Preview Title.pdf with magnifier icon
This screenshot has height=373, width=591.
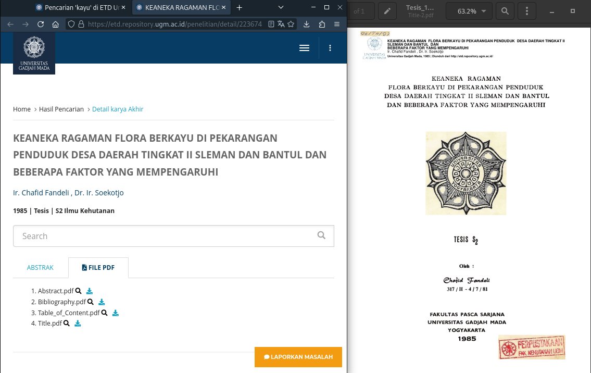coord(66,323)
